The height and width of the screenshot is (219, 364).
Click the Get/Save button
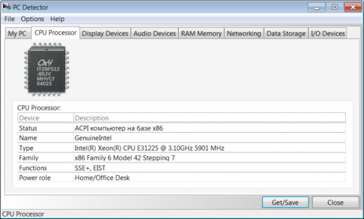pos(285,202)
